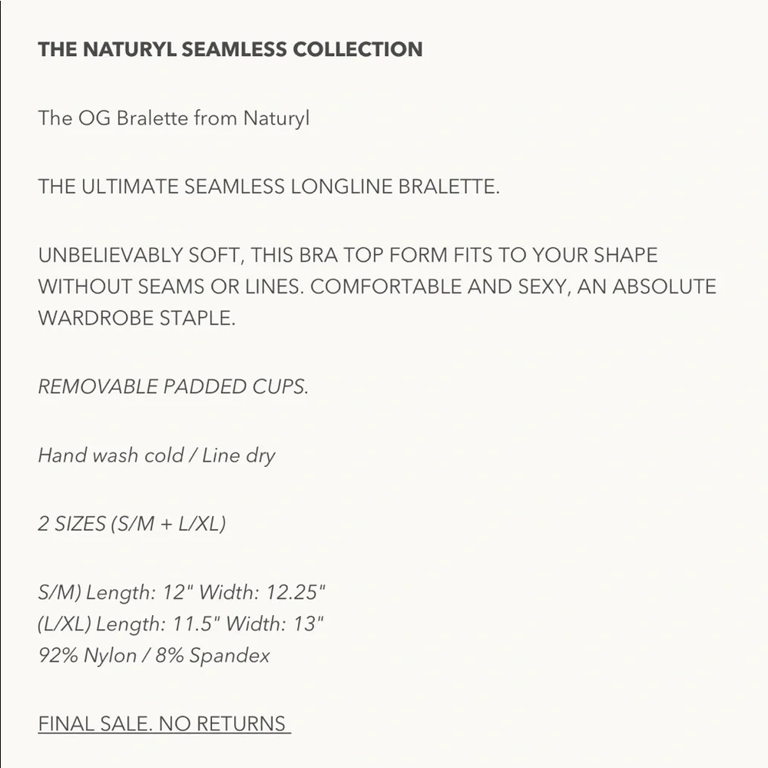Click The OG Bralette from Naturyl line
This screenshot has width=768, height=768.
point(174,118)
